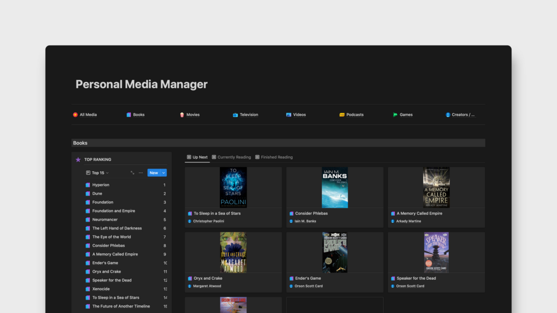This screenshot has width=557, height=313.
Task: Click the green Games flag icon
Action: click(395, 115)
